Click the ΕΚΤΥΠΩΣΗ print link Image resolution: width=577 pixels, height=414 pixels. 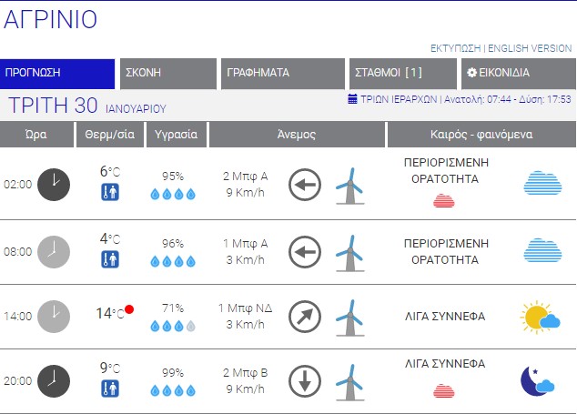(x=455, y=48)
